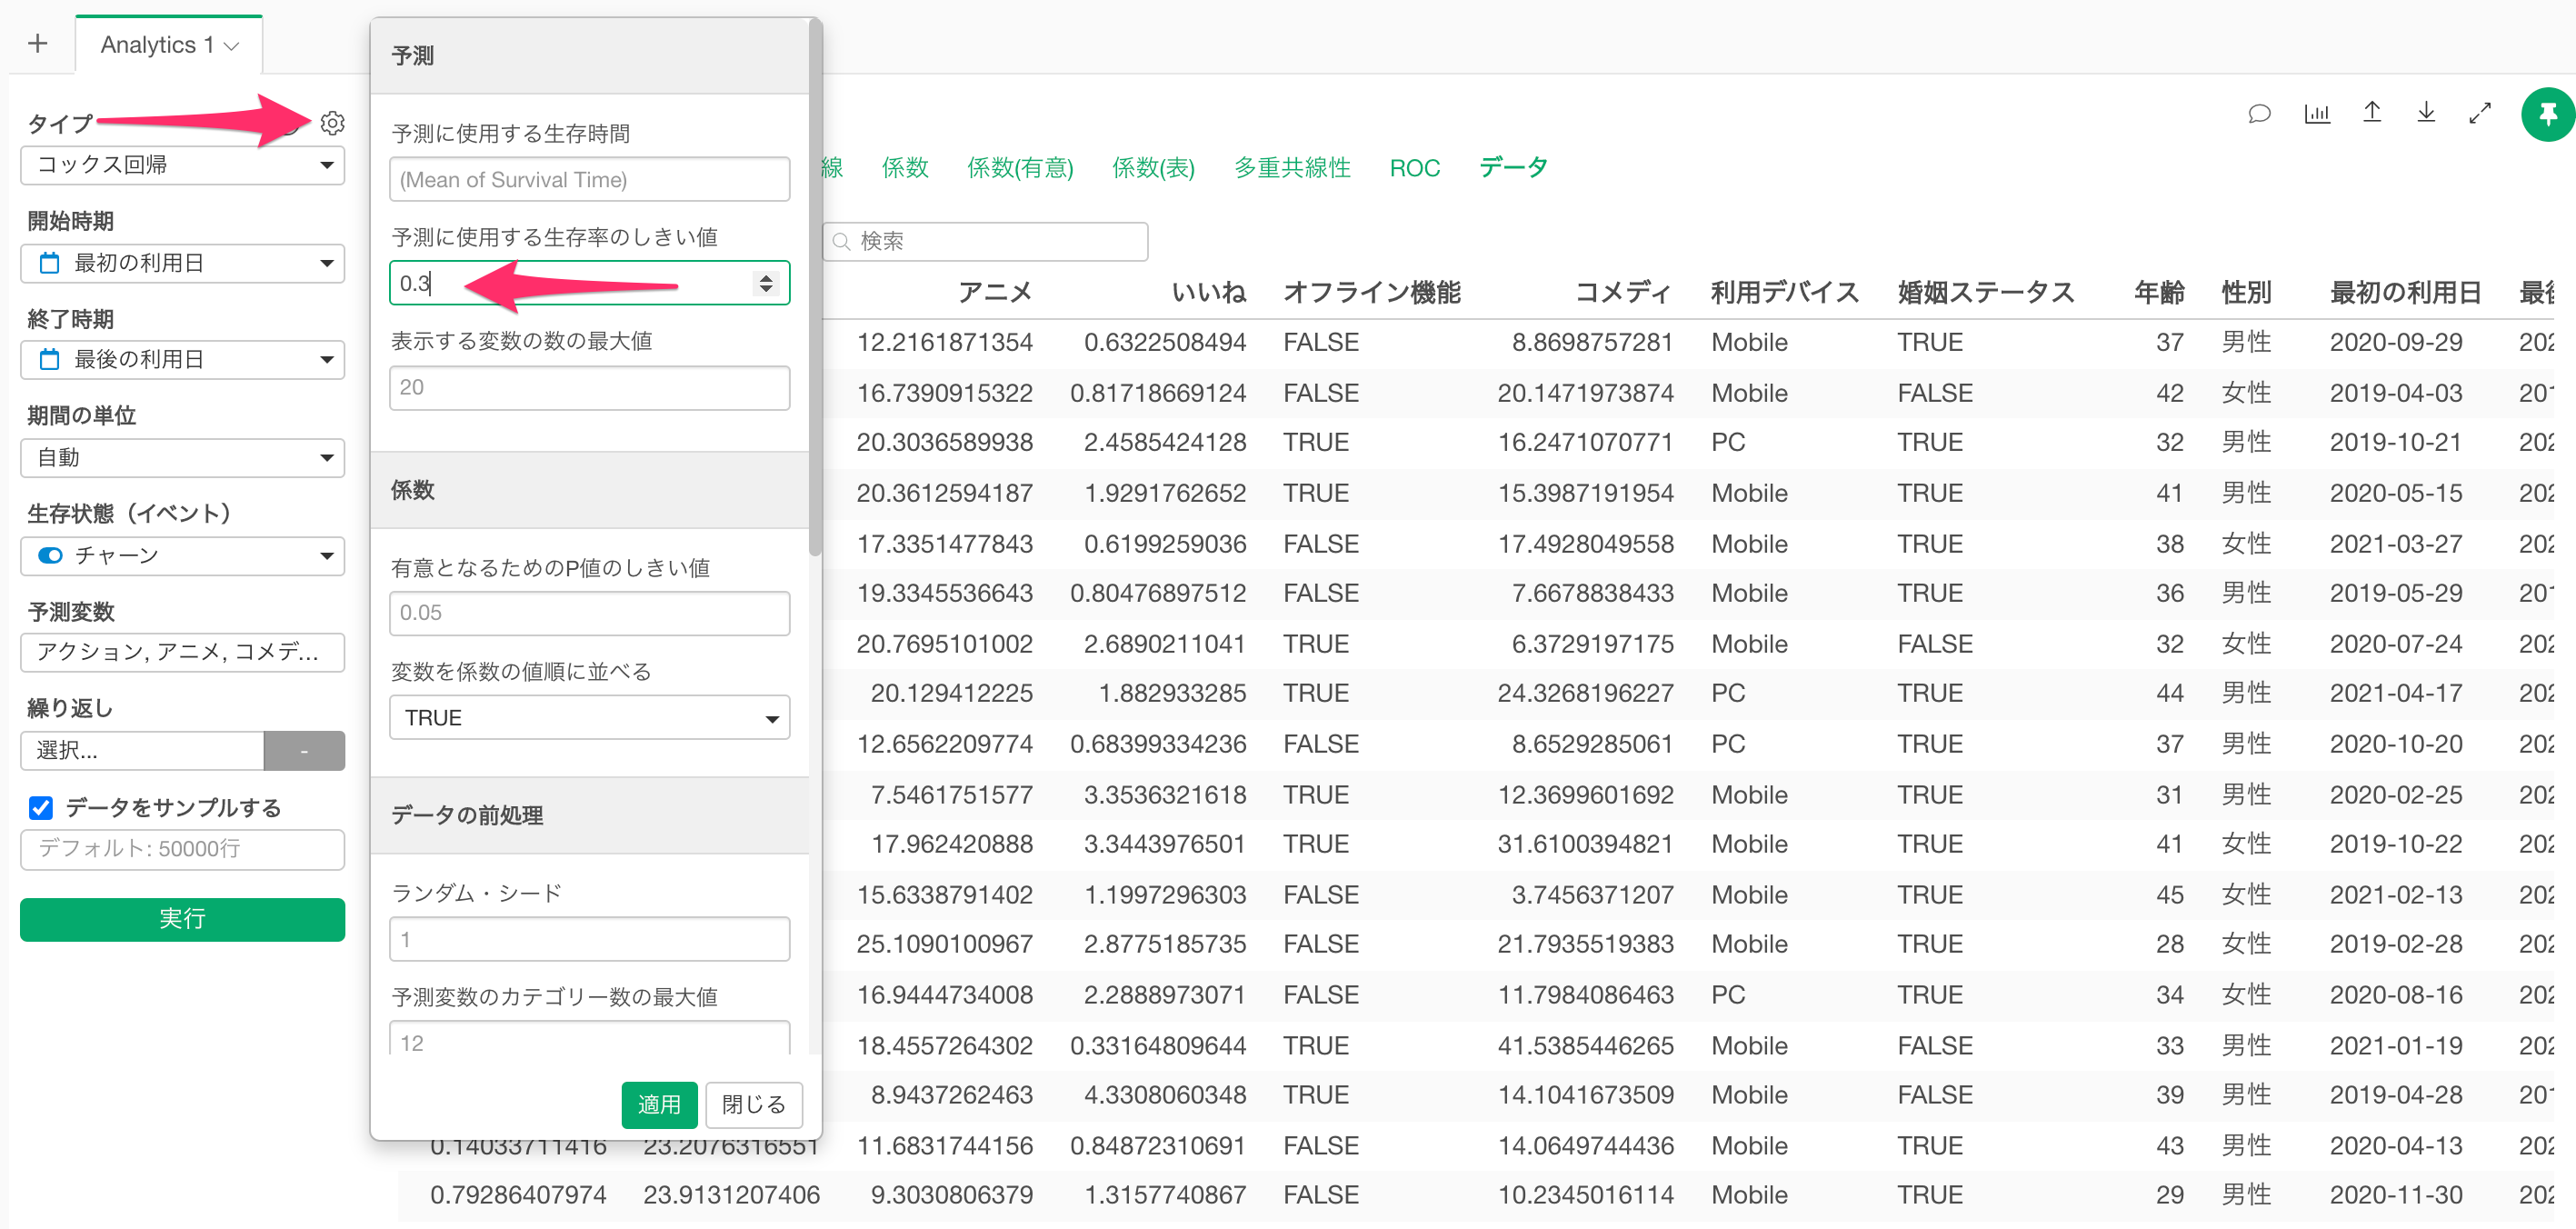Click the search magnifier icon
The width and height of the screenshot is (2576, 1229).
point(841,241)
